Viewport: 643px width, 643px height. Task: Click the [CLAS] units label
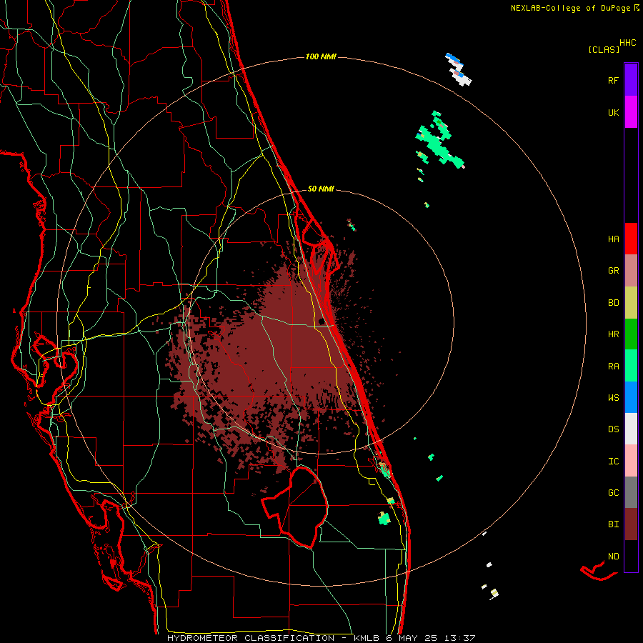[x=604, y=49]
